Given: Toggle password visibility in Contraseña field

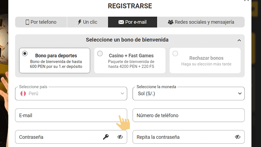Looking at the screenshot, I should click(120, 137).
